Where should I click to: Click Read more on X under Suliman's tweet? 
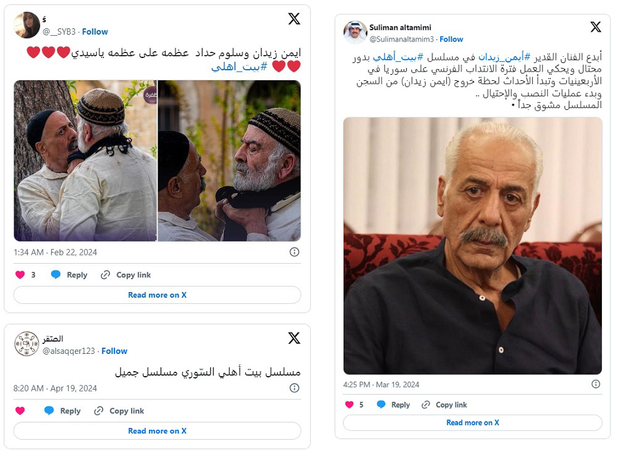click(473, 422)
